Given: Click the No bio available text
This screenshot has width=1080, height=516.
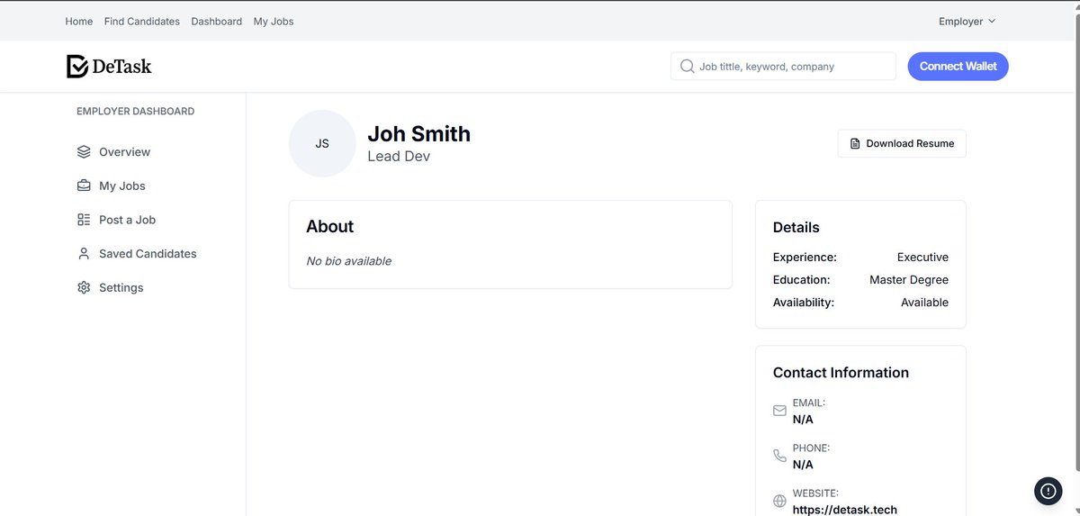Looking at the screenshot, I should click(348, 261).
